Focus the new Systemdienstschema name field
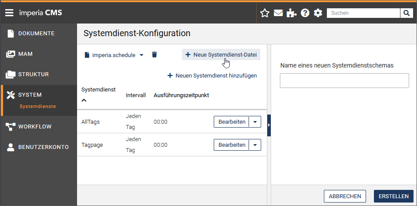This screenshot has width=417, height=206. point(344,81)
